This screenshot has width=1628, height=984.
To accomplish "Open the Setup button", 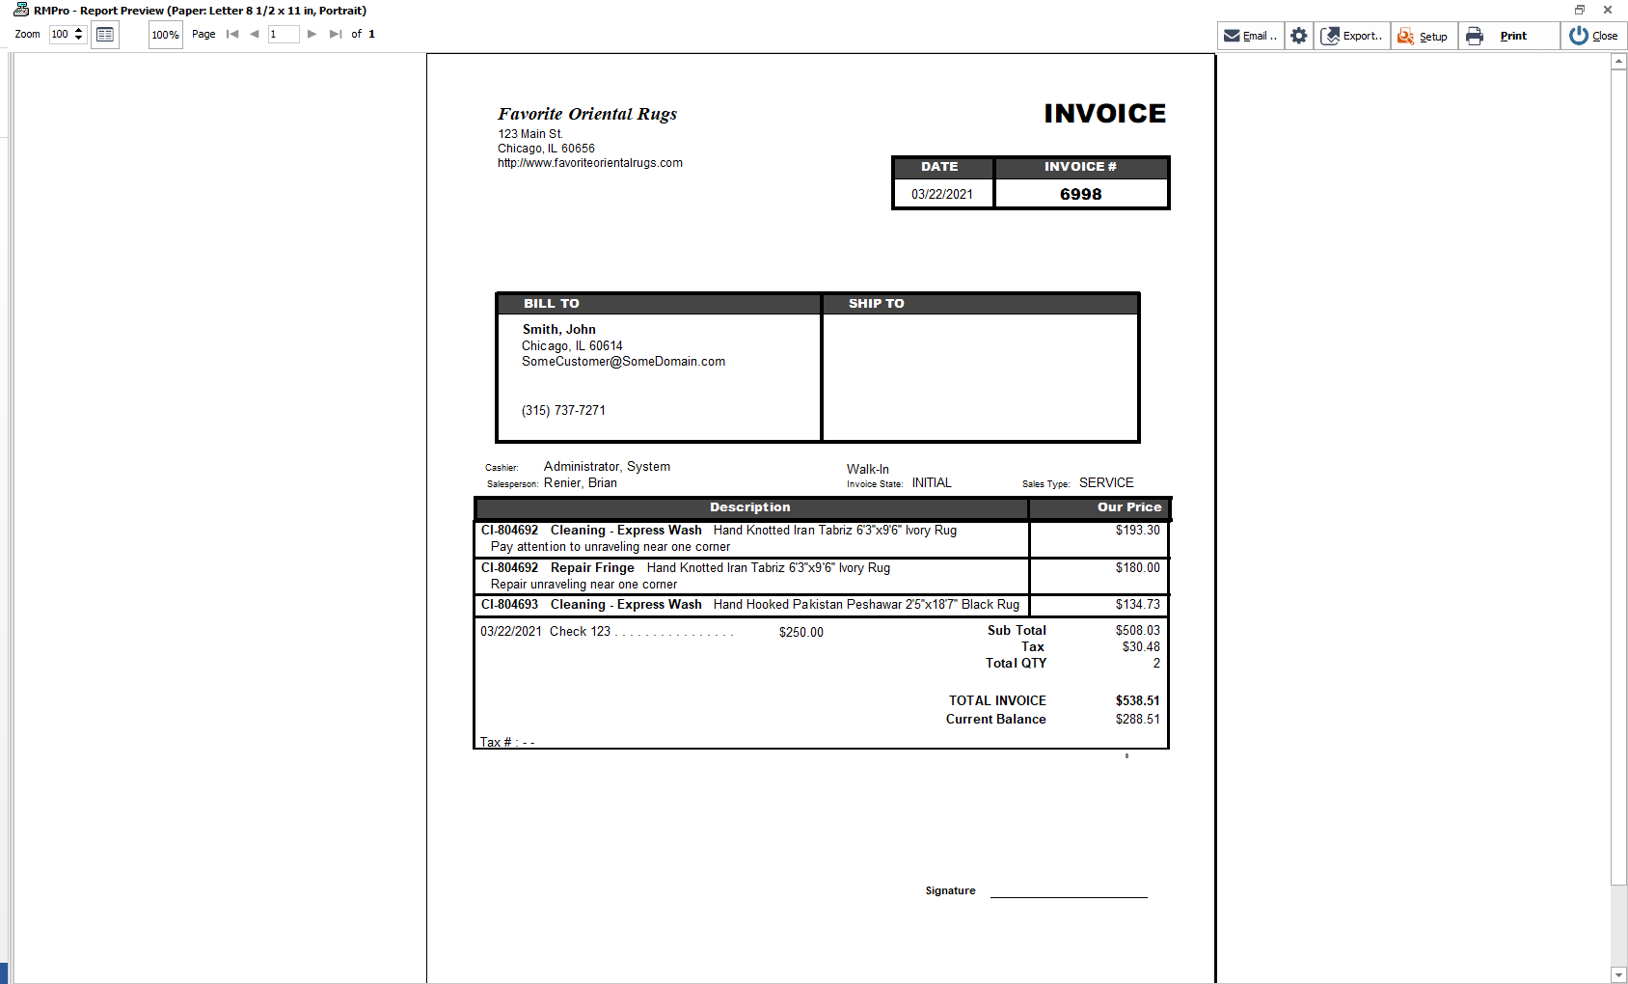I will click(x=1424, y=36).
